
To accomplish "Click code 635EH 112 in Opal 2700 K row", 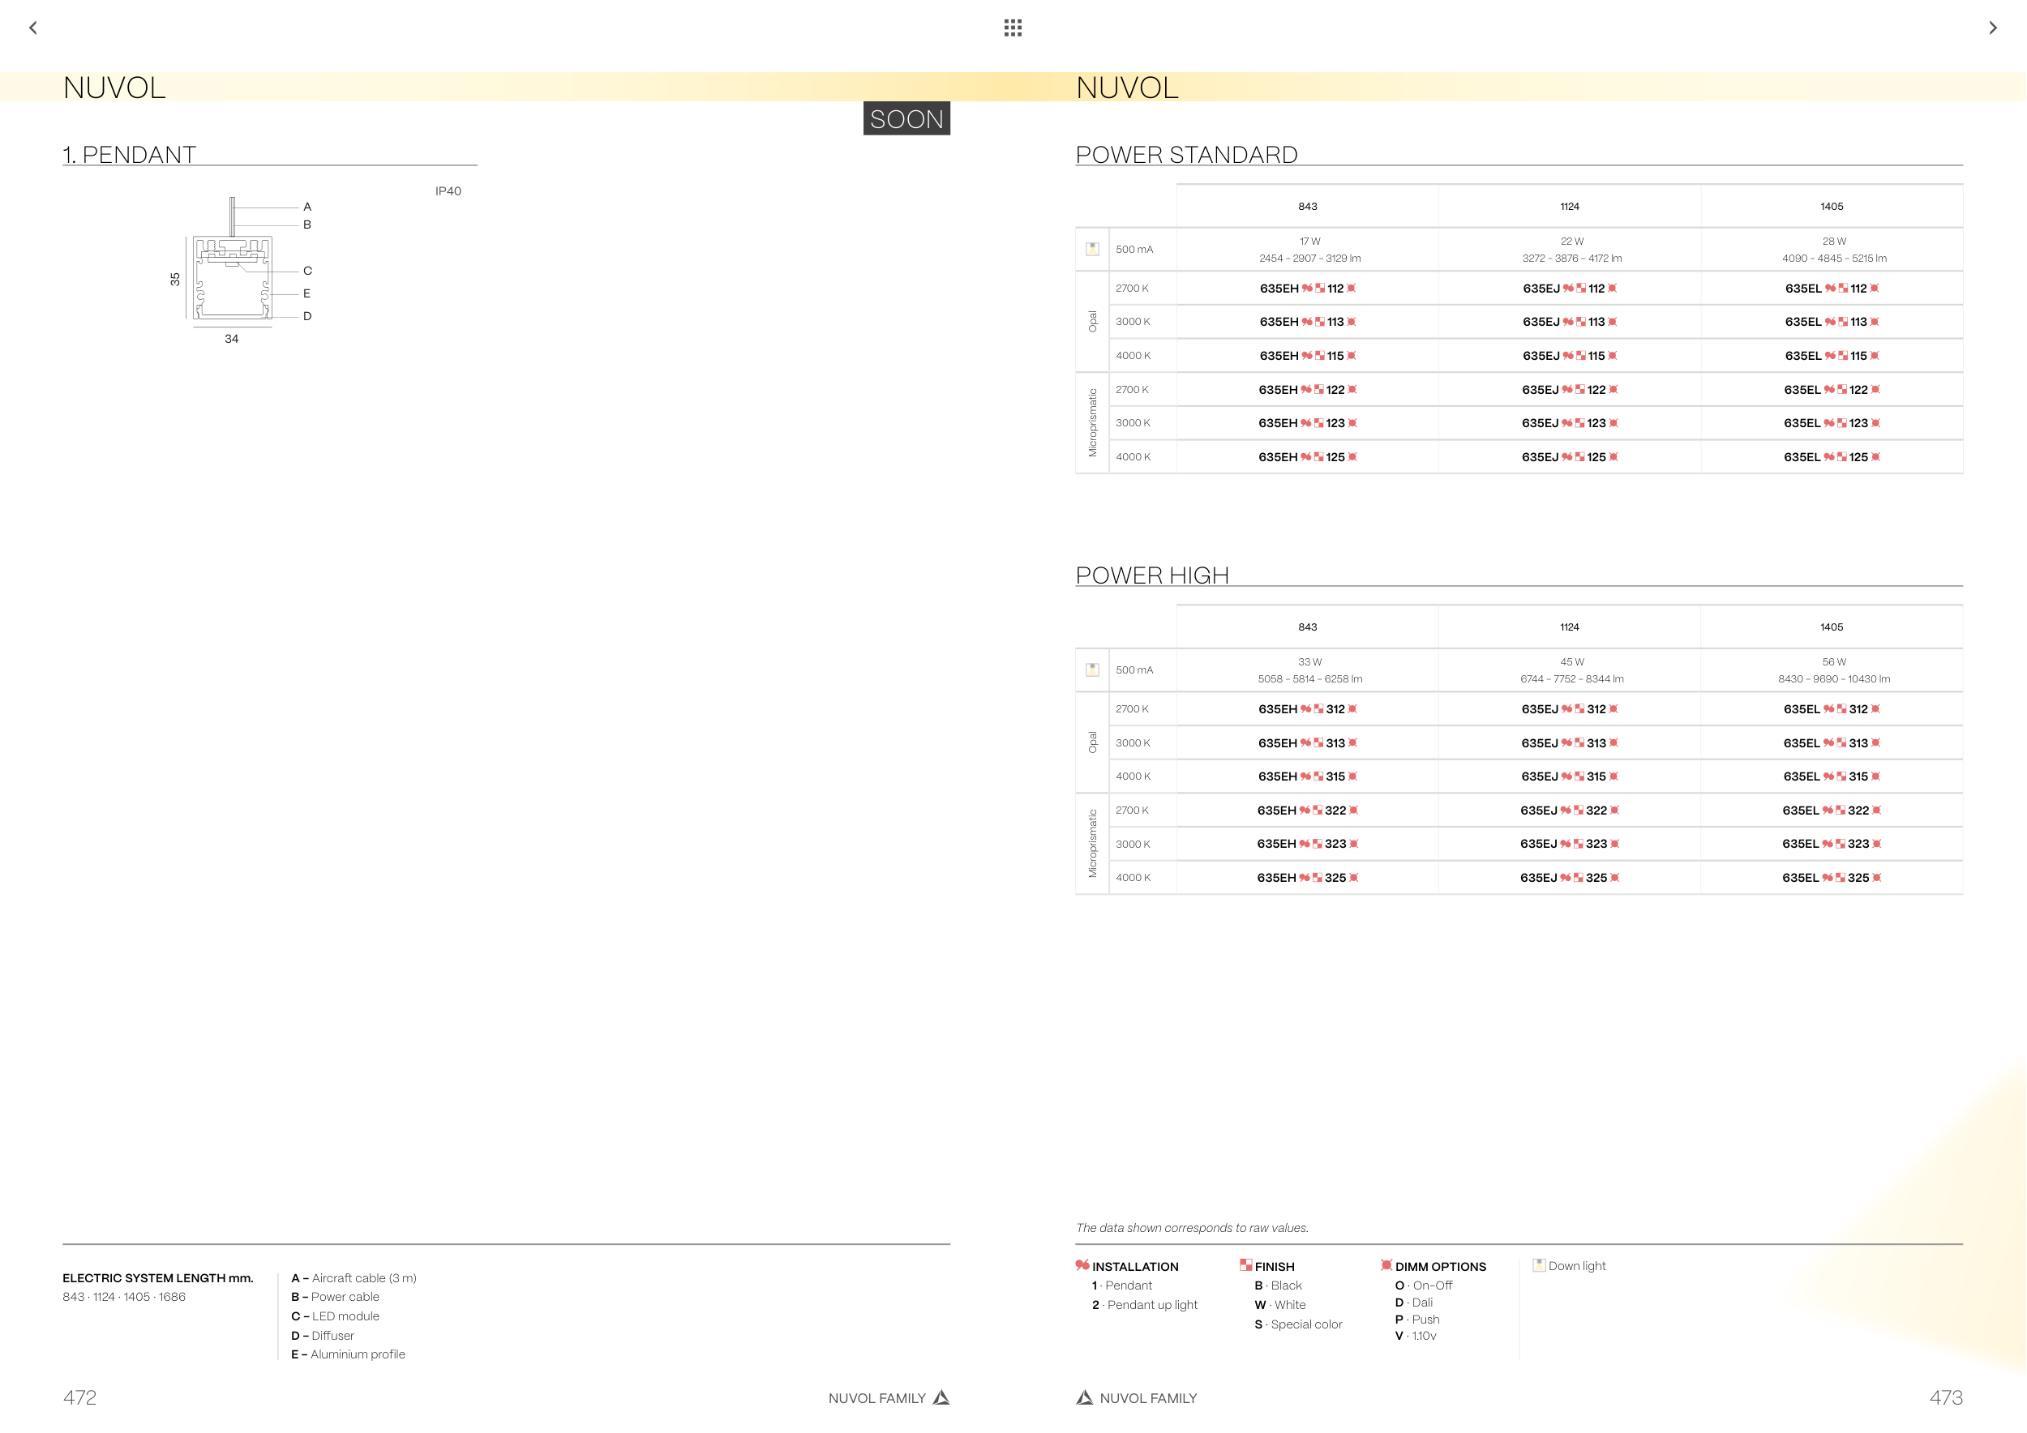I will (1308, 289).
